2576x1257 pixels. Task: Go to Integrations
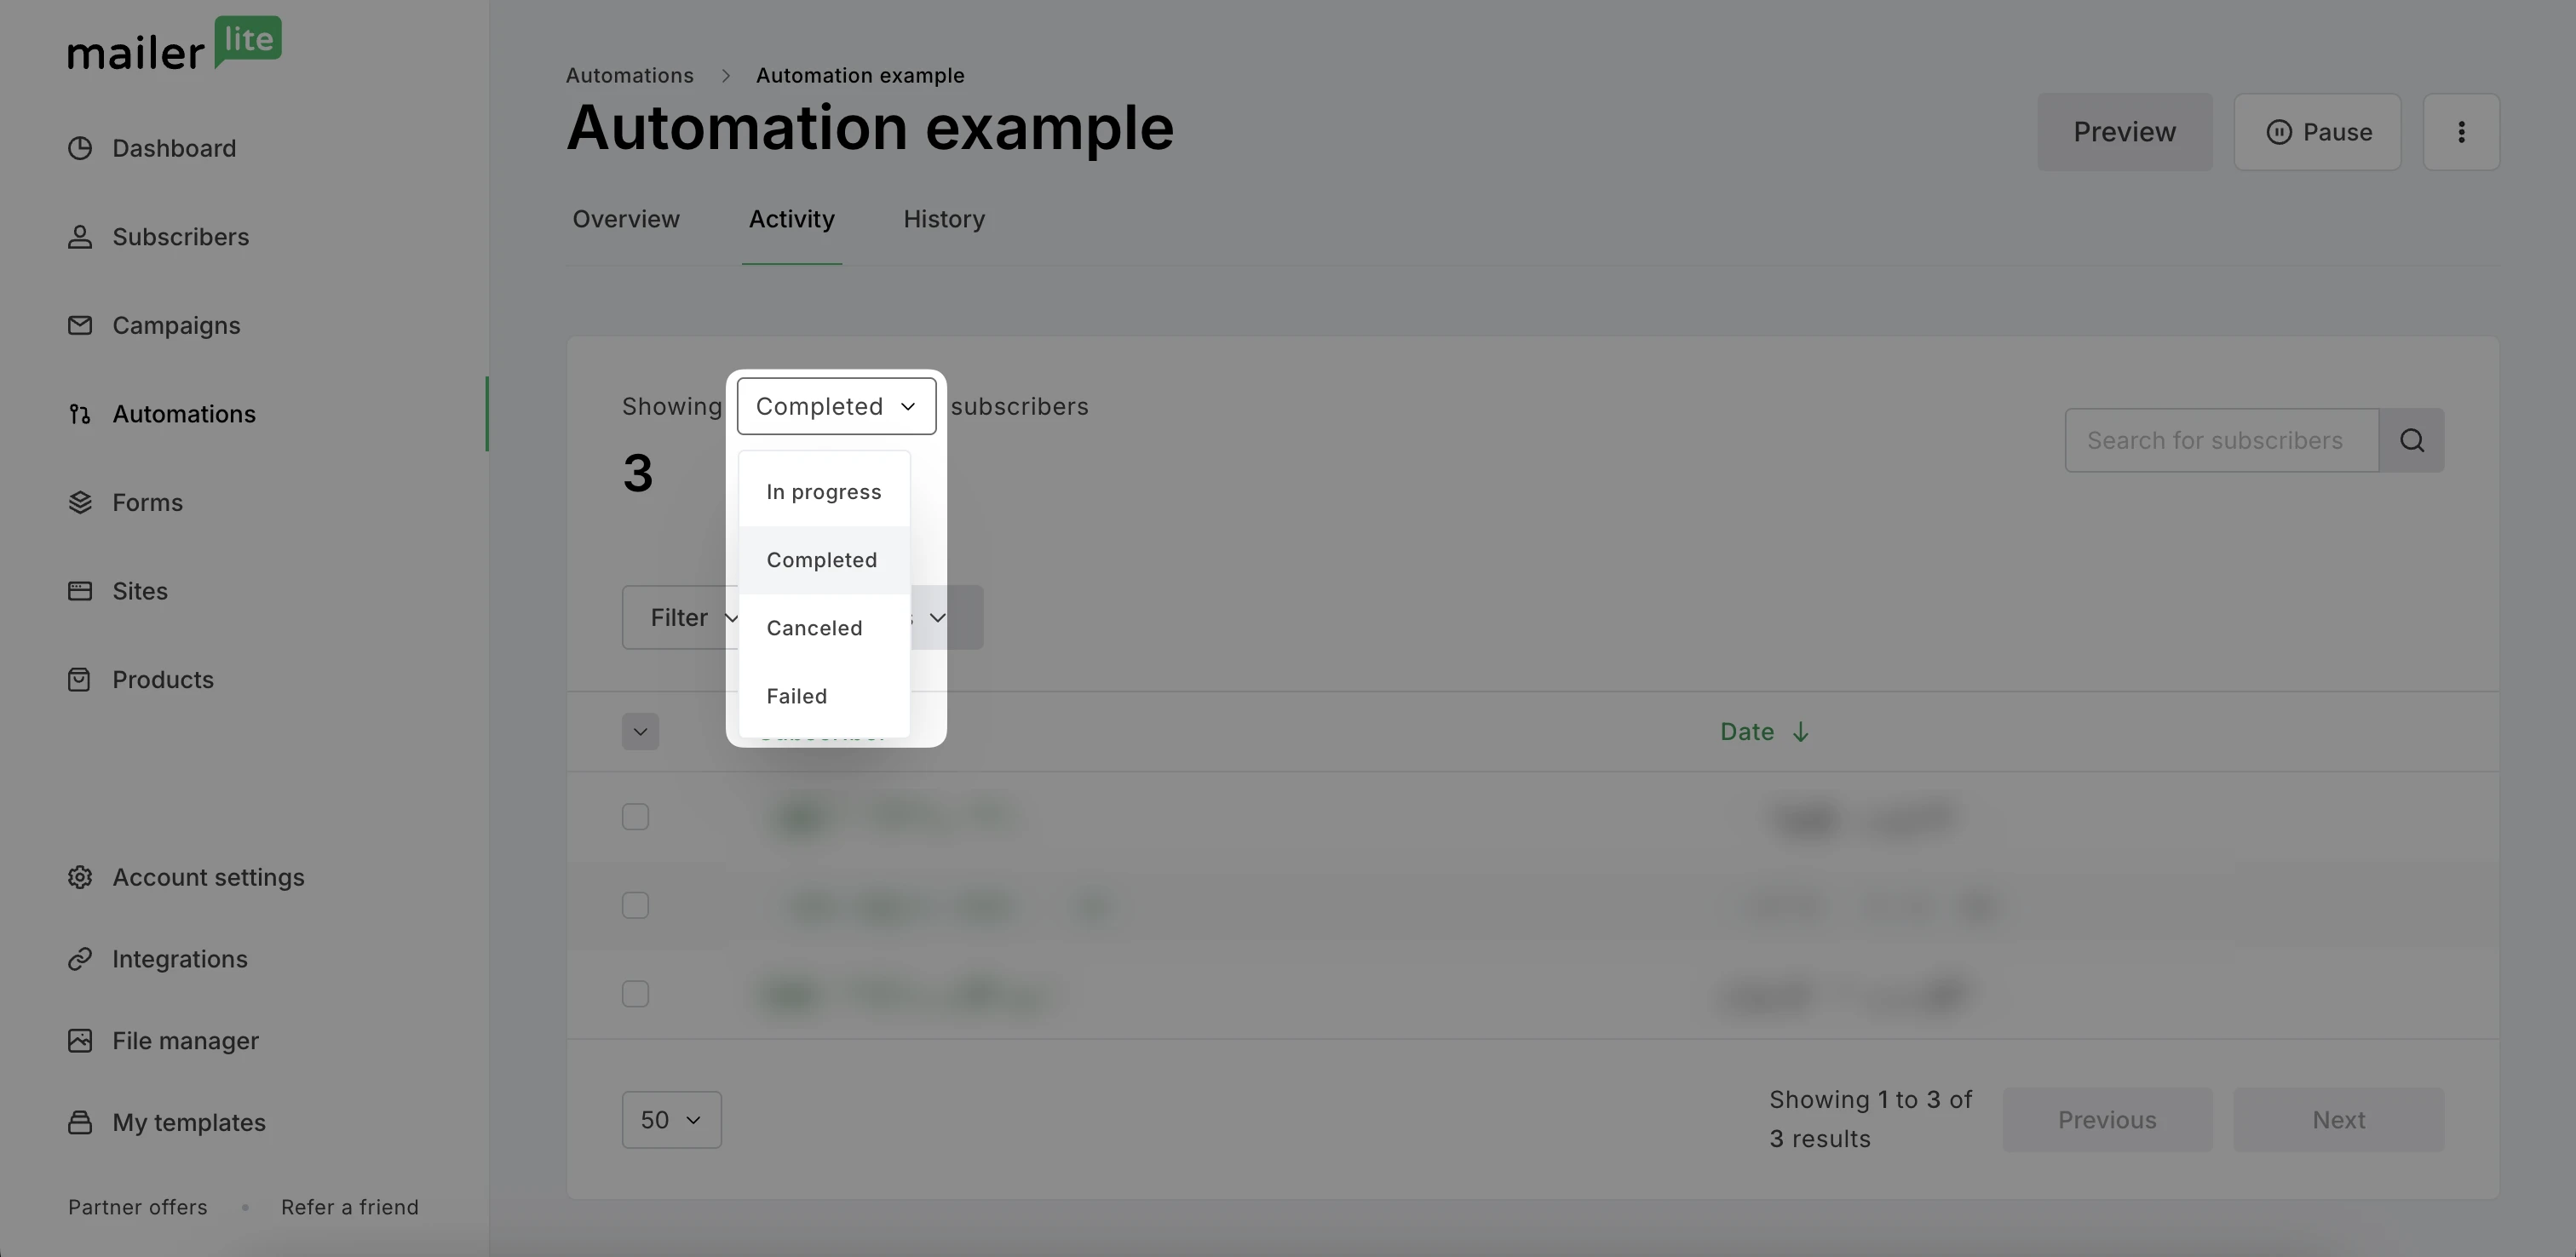pyautogui.click(x=158, y=959)
